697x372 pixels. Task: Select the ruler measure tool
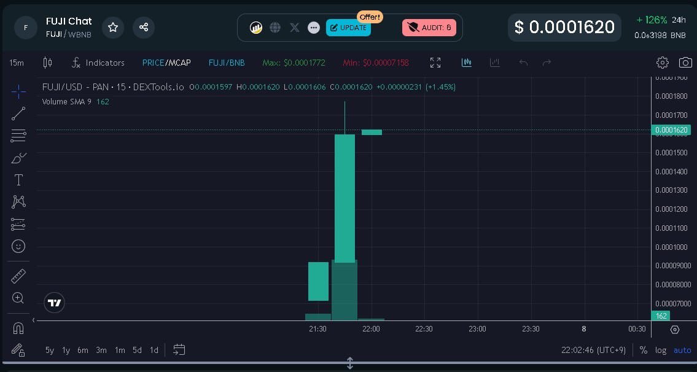(18, 276)
